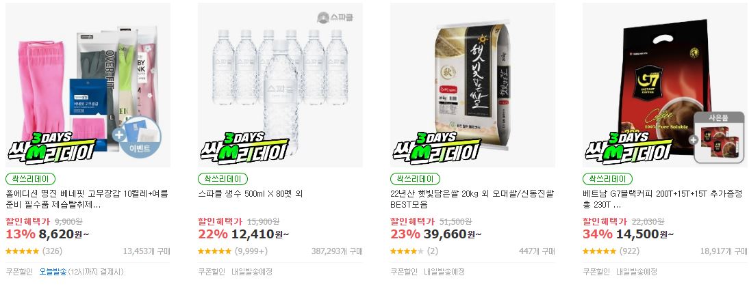Screen dimensions: 749x293
Task: Click the 싹쓰리데이 tag under the gloves
Action: click(x=31, y=179)
